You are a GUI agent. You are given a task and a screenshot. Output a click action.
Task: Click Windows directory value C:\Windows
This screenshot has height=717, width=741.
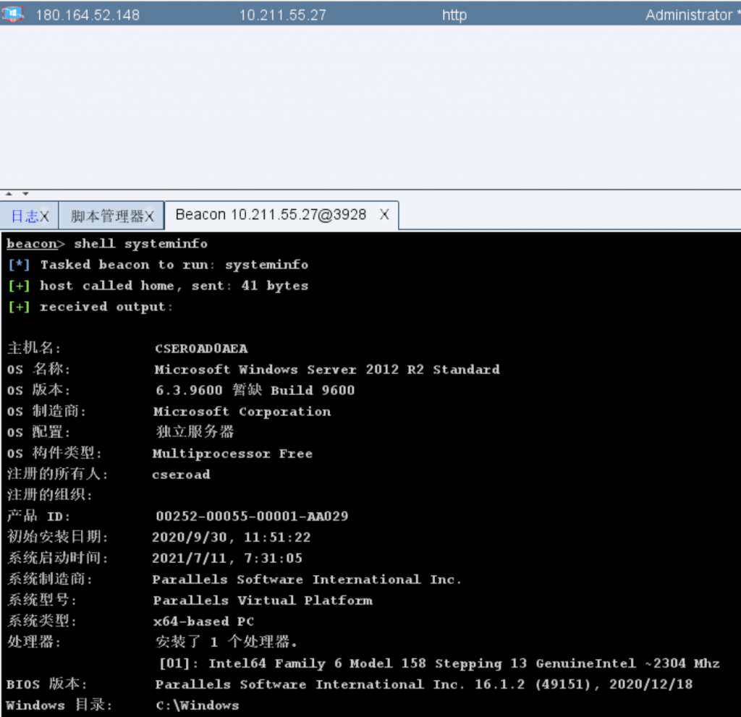tap(198, 705)
